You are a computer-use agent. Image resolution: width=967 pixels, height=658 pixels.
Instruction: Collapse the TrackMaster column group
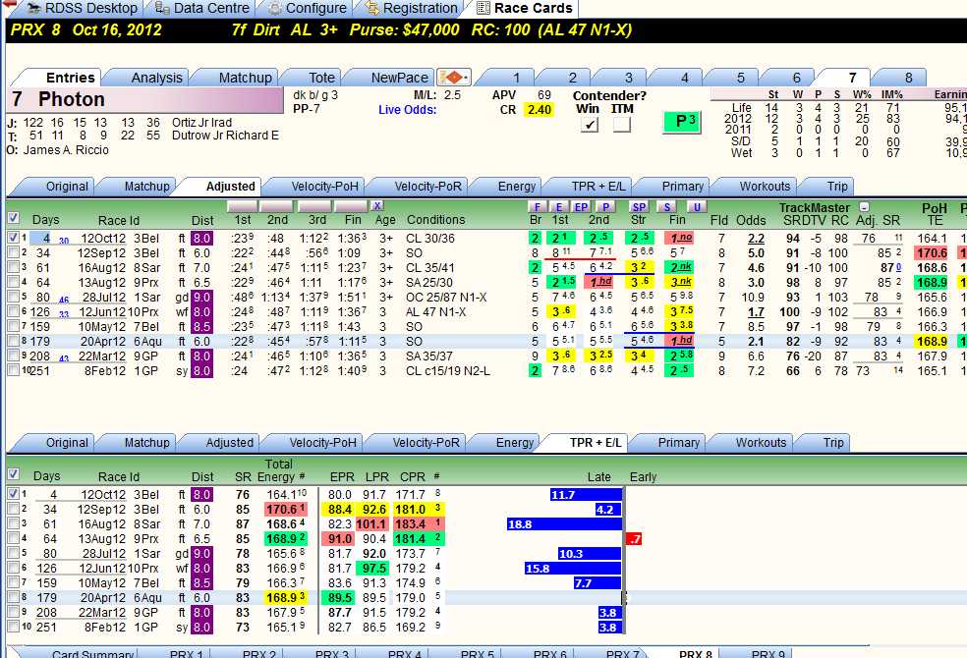point(864,207)
